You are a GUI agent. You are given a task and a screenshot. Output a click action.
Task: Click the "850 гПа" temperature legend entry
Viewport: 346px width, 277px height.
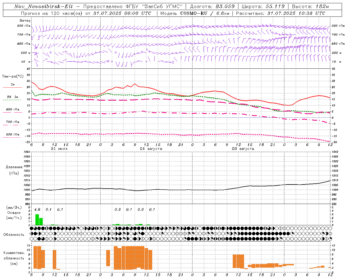click(13, 110)
